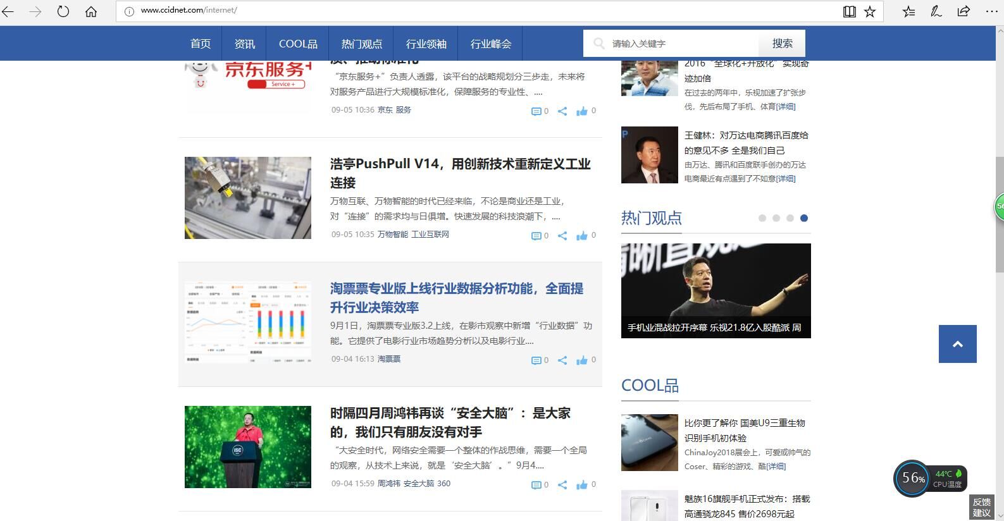Go to browser home page icon
Image resolution: width=1004 pixels, height=521 pixels.
coord(91,11)
